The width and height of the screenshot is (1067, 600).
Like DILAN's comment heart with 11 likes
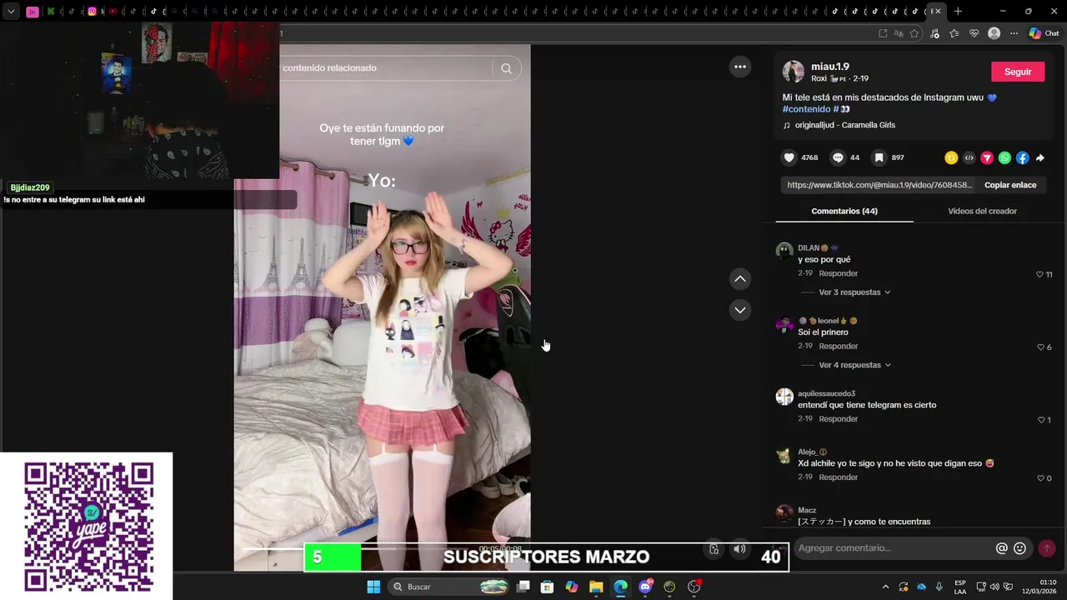pyautogui.click(x=1039, y=274)
